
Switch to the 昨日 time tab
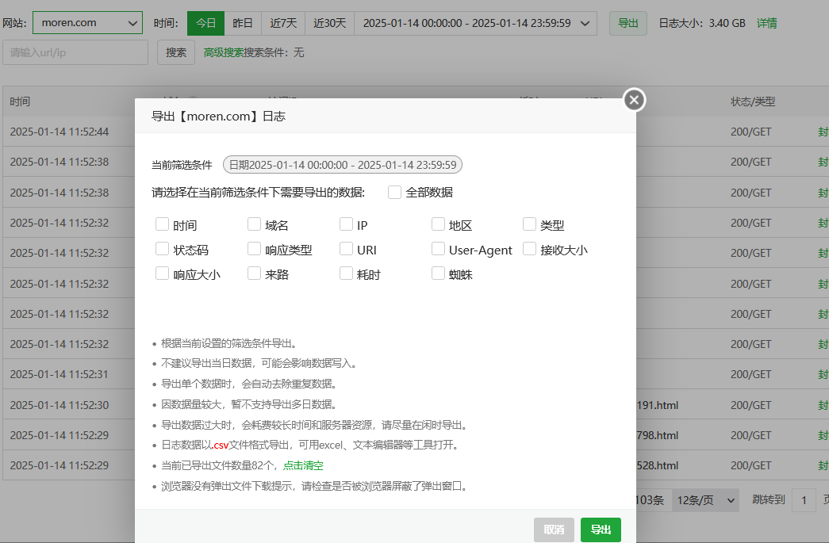coord(243,23)
